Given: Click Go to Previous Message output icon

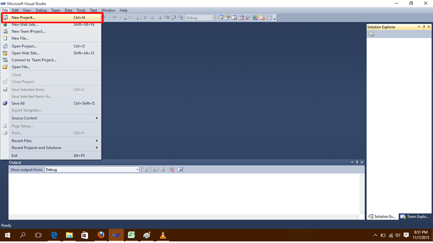Looking at the screenshot, I should click(x=156, y=170).
